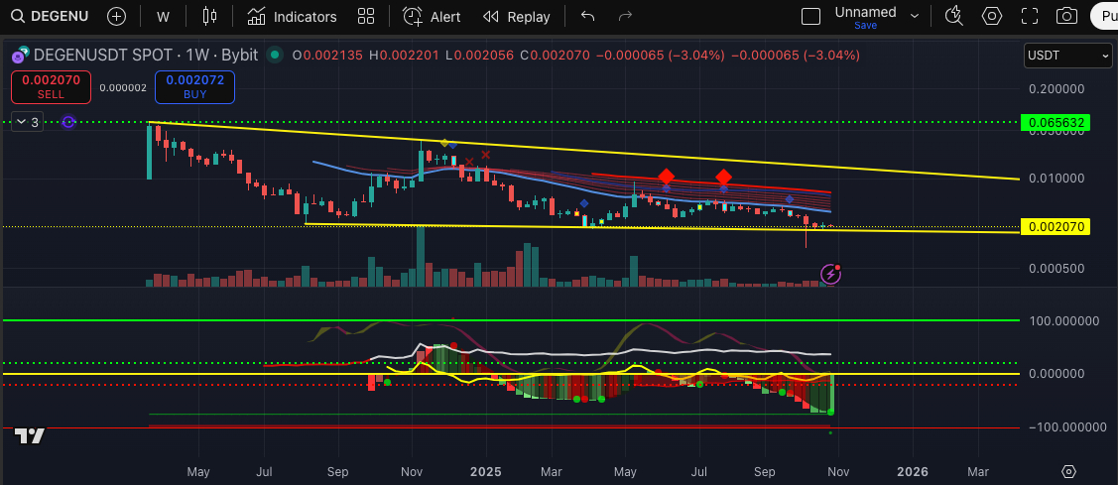1118x485 pixels.
Task: Open the Indicators dialog
Action: pyautogui.click(x=292, y=17)
